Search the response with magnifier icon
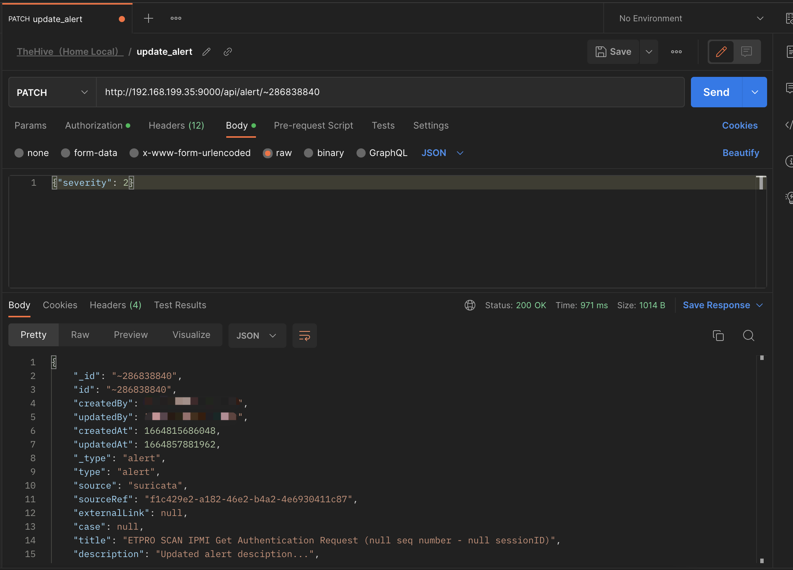The height and width of the screenshot is (570, 793). [x=748, y=336]
